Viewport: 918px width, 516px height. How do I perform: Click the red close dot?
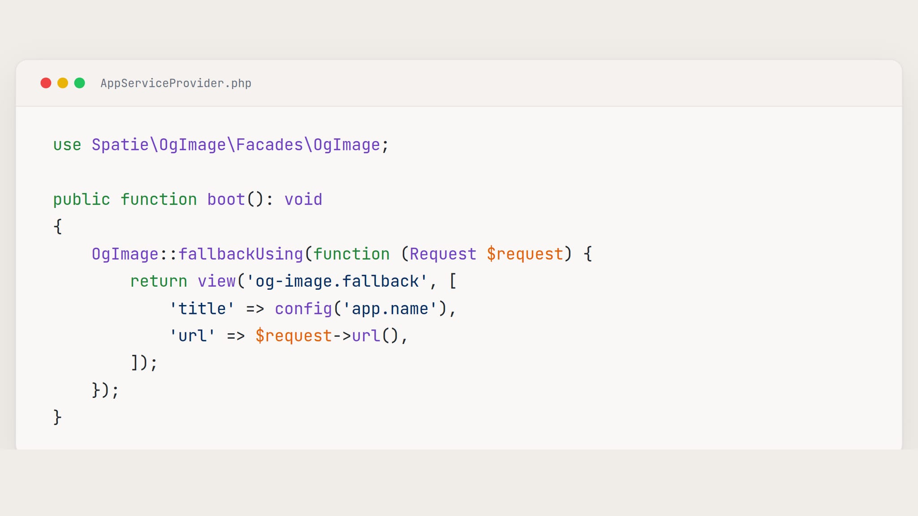coord(46,83)
